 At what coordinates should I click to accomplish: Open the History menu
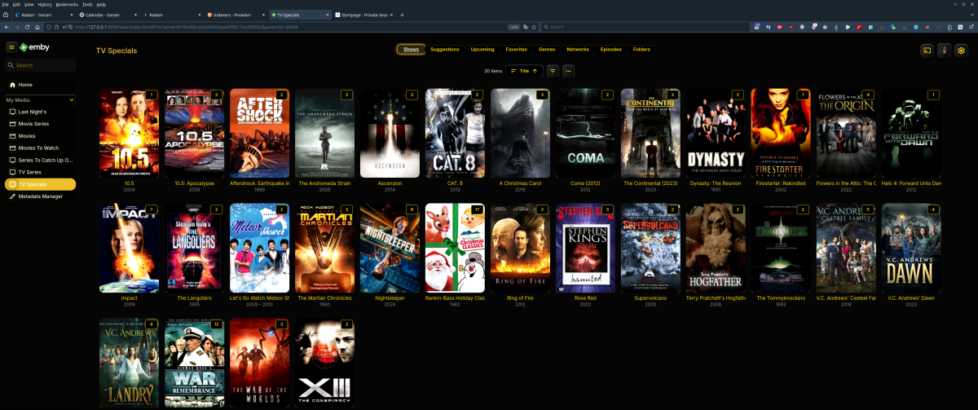(44, 4)
